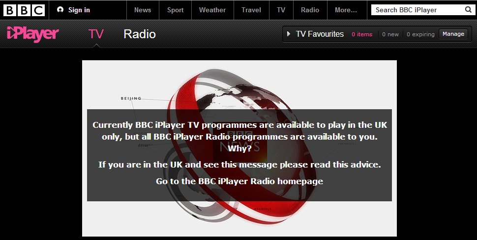Viewport: 477px width, 240px height.
Task: Click the Manage favourites button
Action: point(453,34)
